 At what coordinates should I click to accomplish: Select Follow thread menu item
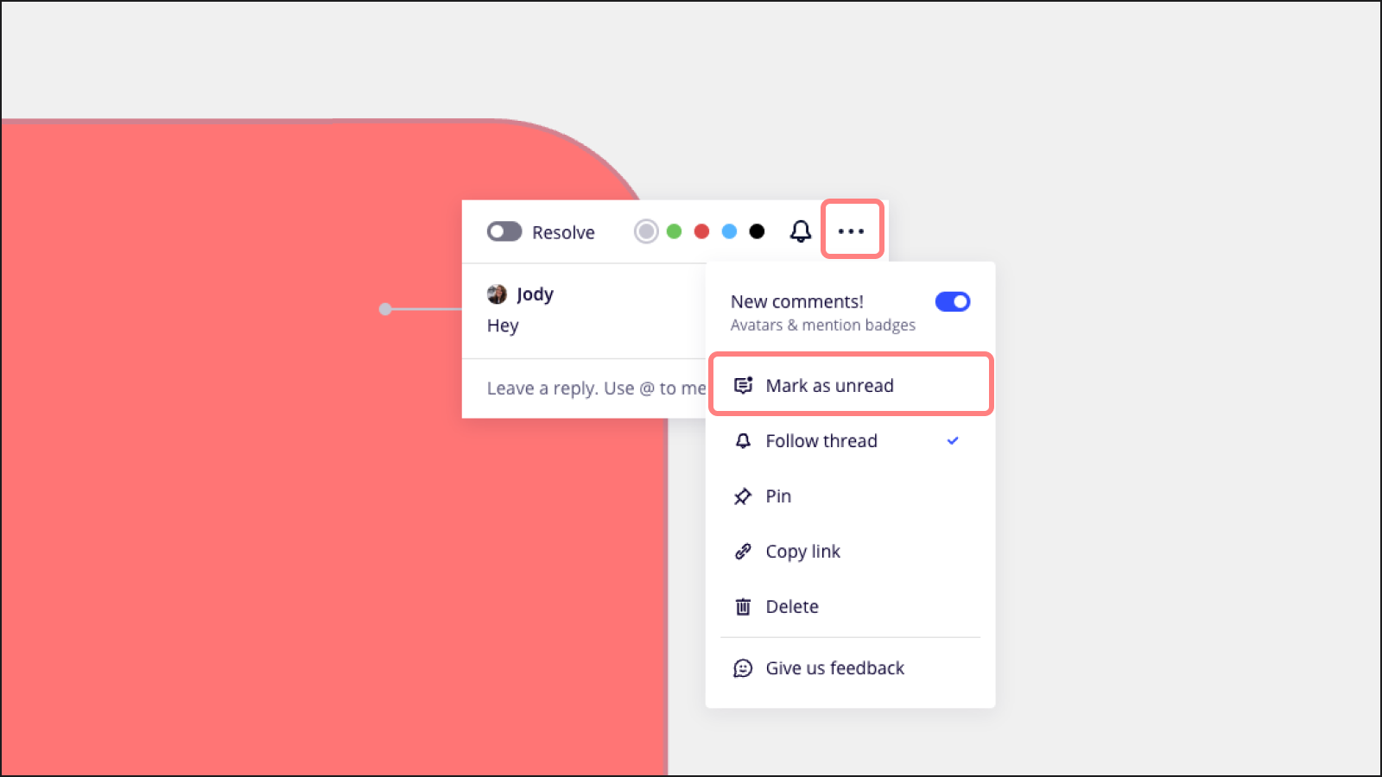pyautogui.click(x=821, y=441)
